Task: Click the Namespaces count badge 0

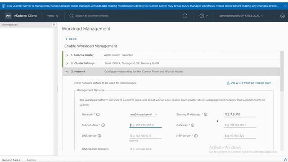Action: 54,24
